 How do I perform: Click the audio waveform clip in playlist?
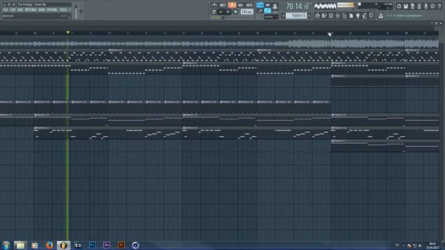[x=219, y=44]
